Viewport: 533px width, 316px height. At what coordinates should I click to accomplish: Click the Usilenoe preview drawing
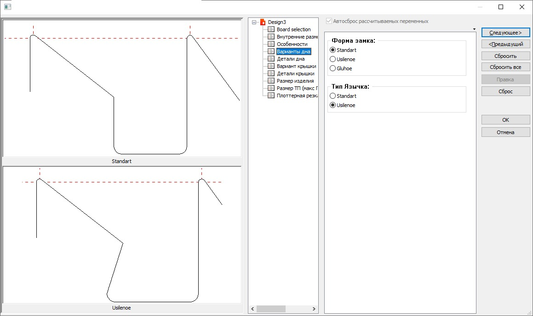[122, 235]
